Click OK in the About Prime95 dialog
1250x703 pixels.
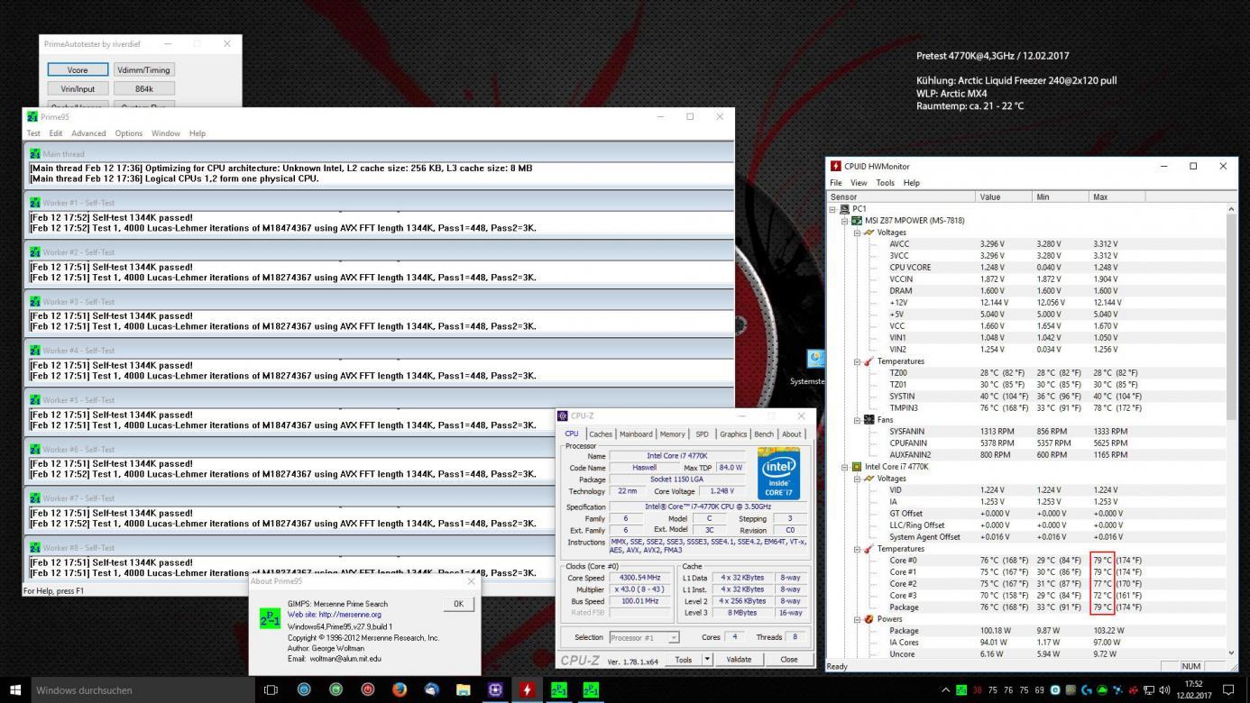[458, 604]
